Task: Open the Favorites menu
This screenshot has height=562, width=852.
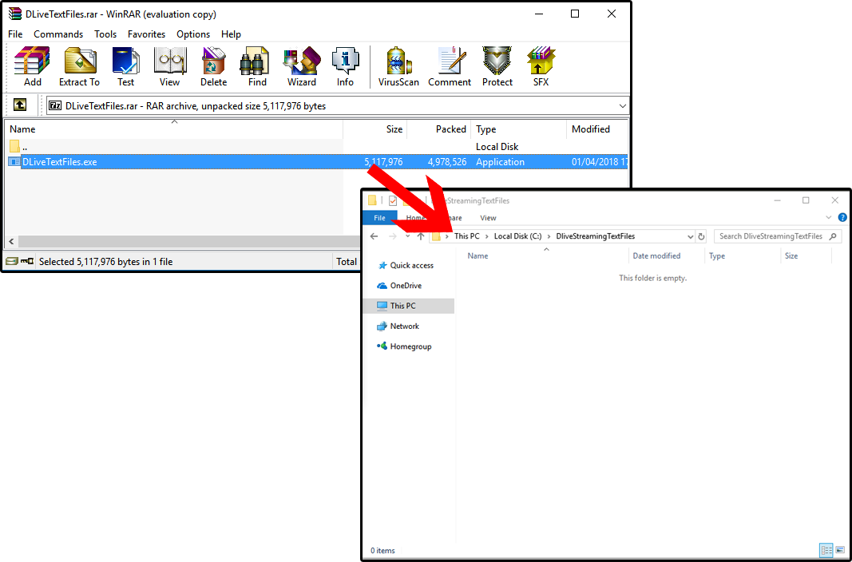Action: click(x=146, y=34)
